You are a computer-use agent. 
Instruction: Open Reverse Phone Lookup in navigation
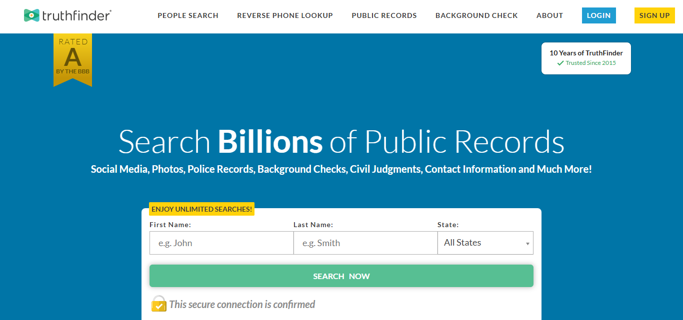click(x=285, y=15)
